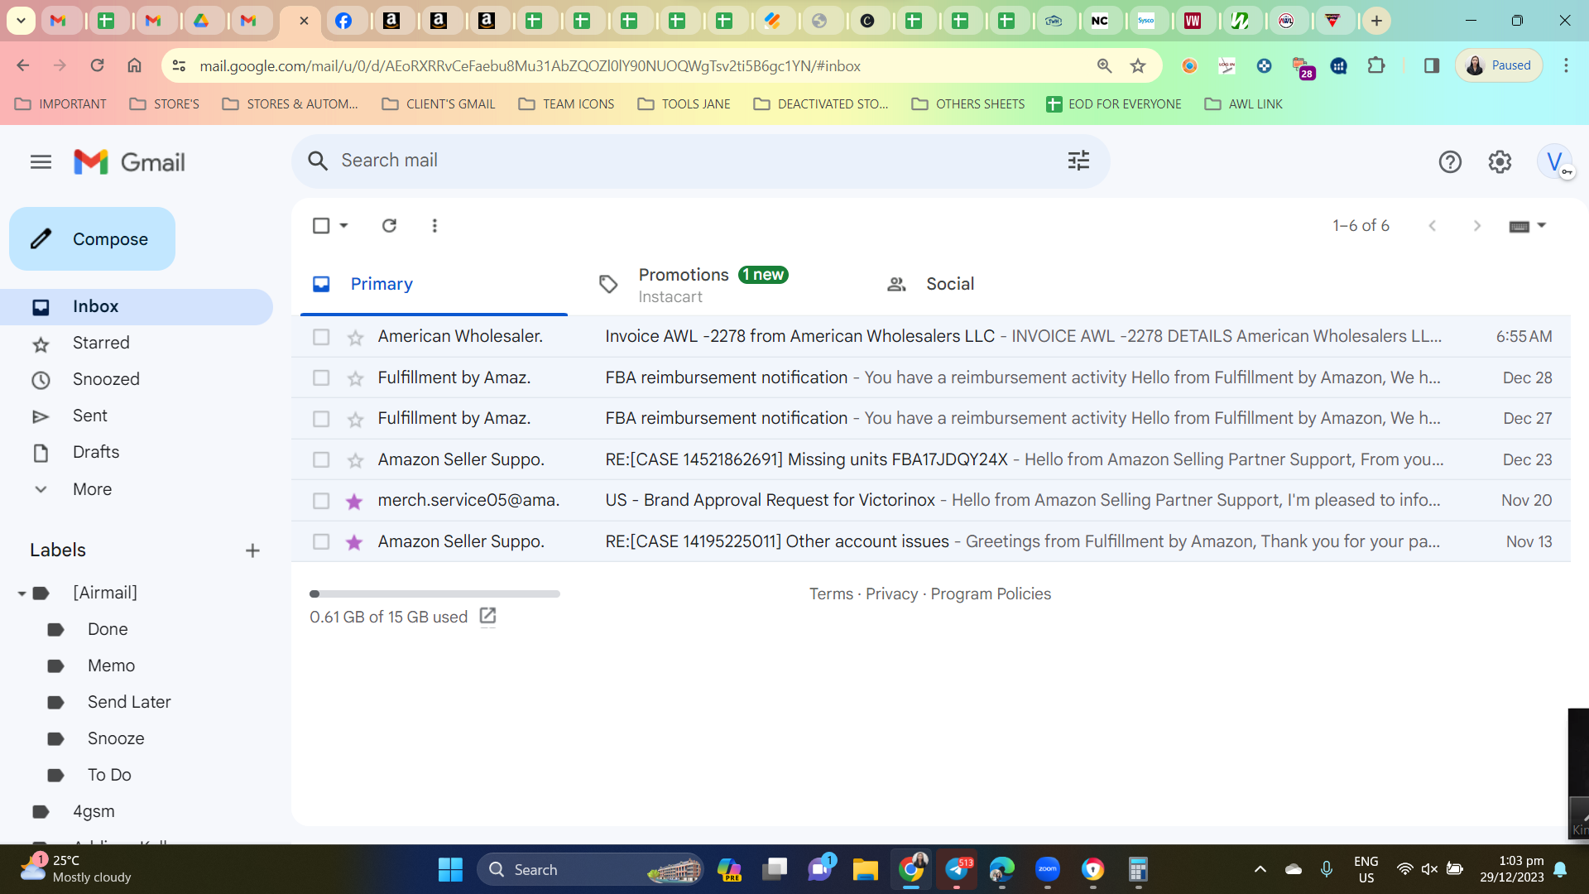Tick the checkbox for Dec 28 FBA reimbursement email
The height and width of the screenshot is (894, 1589).
[x=321, y=378]
